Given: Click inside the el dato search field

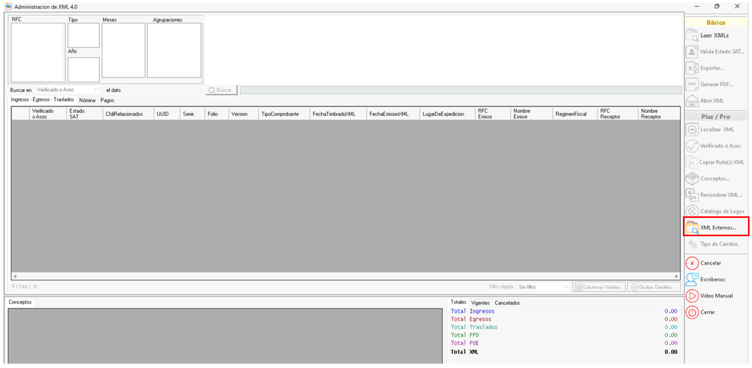Looking at the screenshot, I should click(x=164, y=90).
